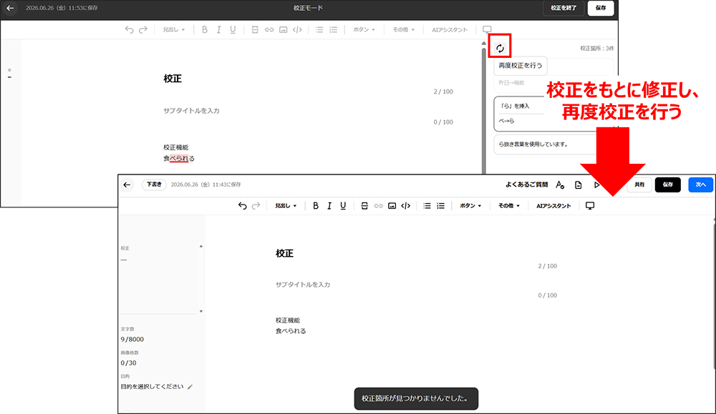This screenshot has height=414, width=716.
Task: Insert link in the 下書き window toolbar
Action: (x=378, y=206)
